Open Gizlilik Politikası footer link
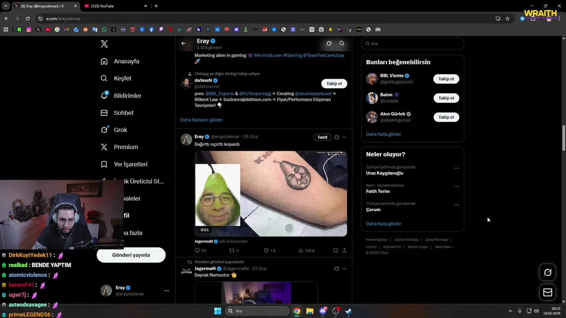The height and width of the screenshot is (318, 566). coord(406,240)
